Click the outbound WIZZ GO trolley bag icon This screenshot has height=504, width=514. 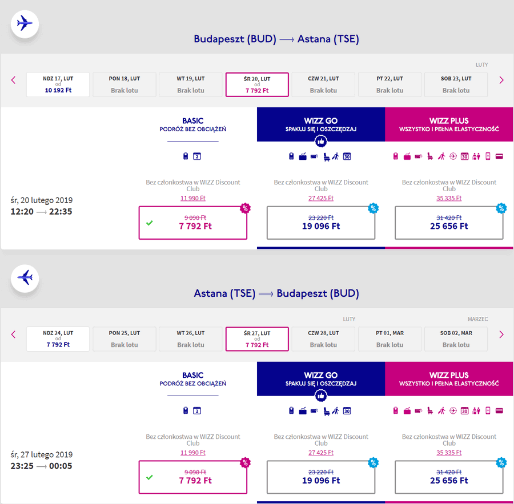314,156
